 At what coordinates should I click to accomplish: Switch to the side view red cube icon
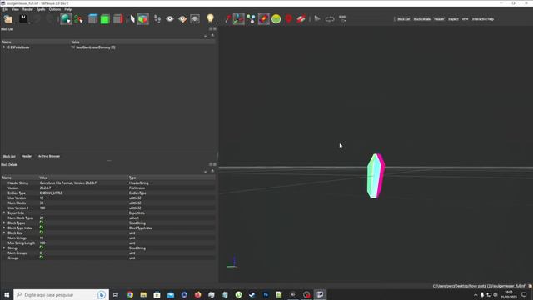[x=117, y=18]
